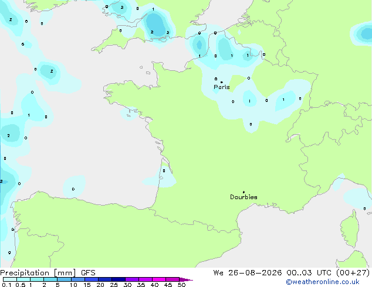Viewport: 372px width, 287px height.
Task: Click the Dourbies city label
Action: pyautogui.click(x=244, y=197)
